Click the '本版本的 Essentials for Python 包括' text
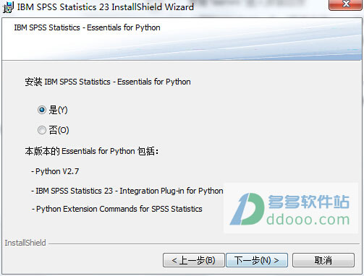 tap(92, 151)
